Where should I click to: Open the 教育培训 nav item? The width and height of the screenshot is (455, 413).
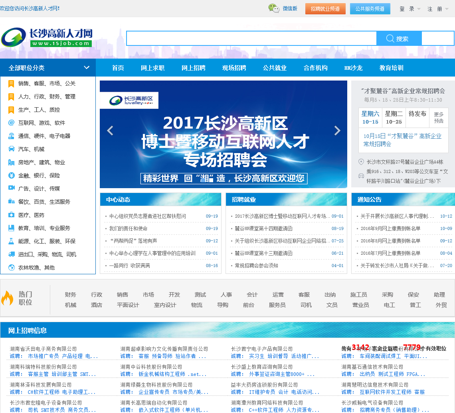[391, 68]
